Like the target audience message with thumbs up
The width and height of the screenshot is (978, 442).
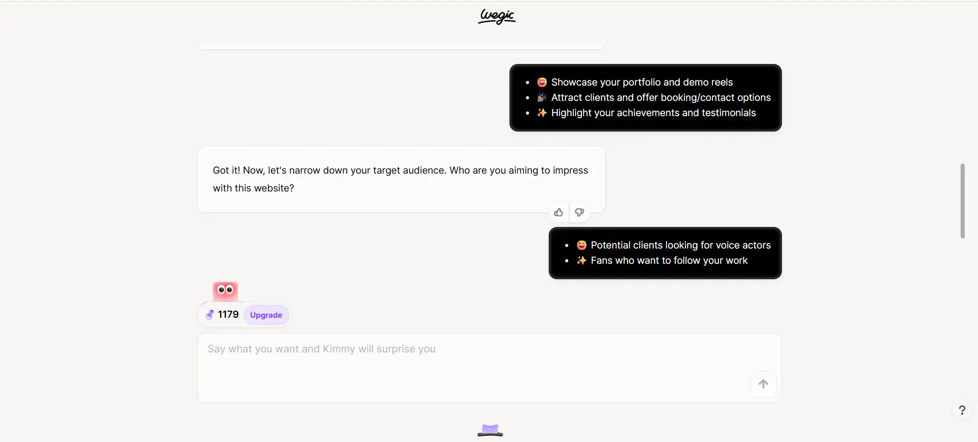coord(559,212)
